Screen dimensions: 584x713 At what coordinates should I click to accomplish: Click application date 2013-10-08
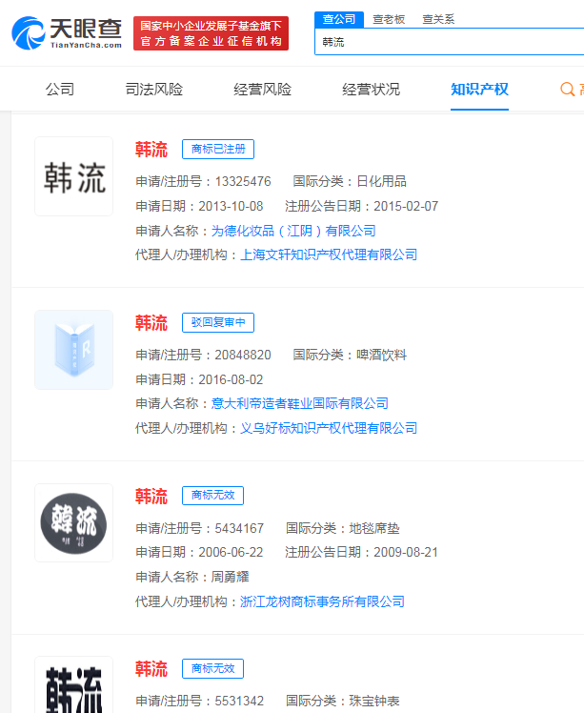tap(231, 207)
